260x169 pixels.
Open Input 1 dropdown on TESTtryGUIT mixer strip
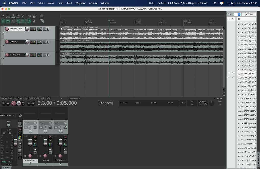(60, 123)
